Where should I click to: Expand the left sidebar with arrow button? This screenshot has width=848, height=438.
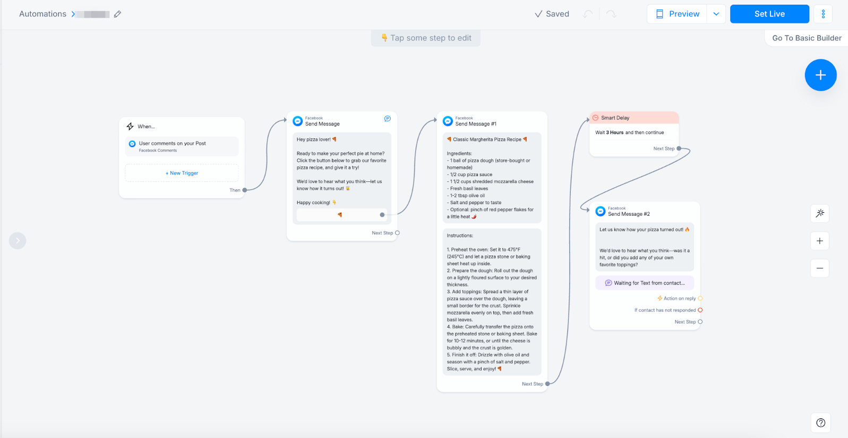[18, 241]
